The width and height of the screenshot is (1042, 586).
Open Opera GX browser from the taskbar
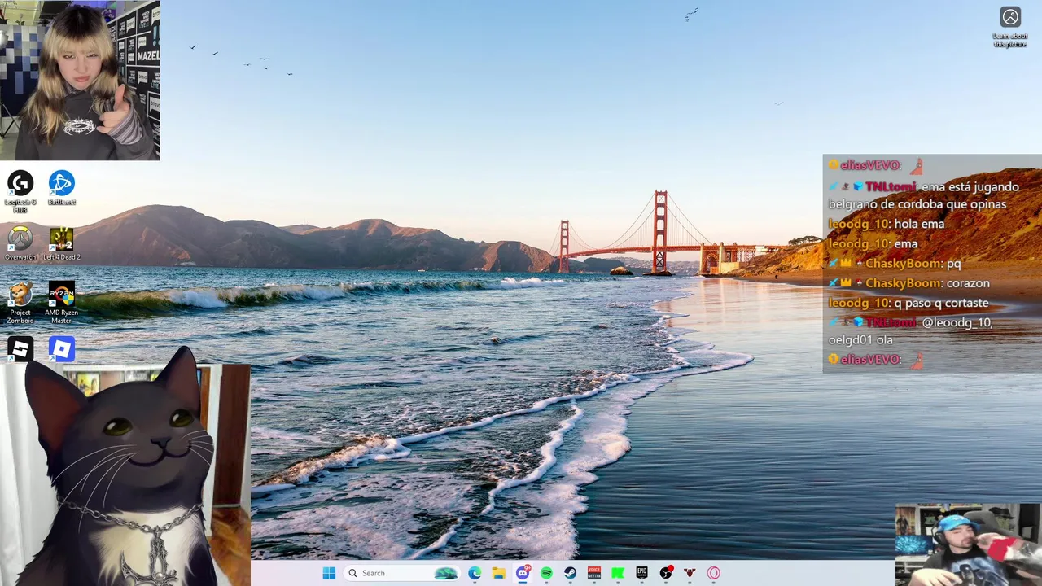coord(714,573)
